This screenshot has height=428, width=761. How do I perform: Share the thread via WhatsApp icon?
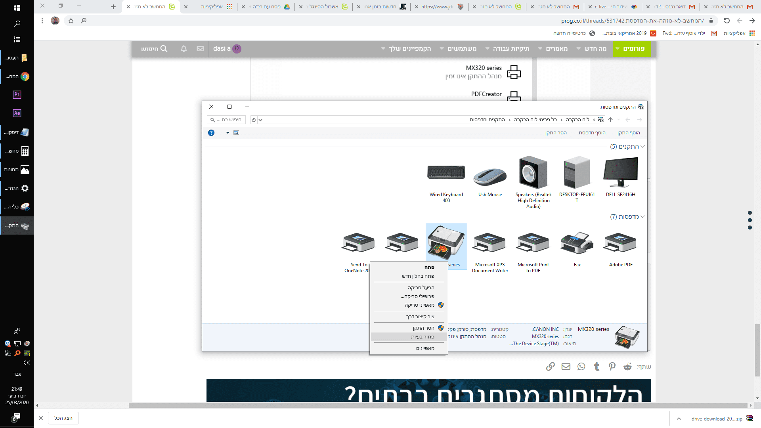[x=581, y=367]
